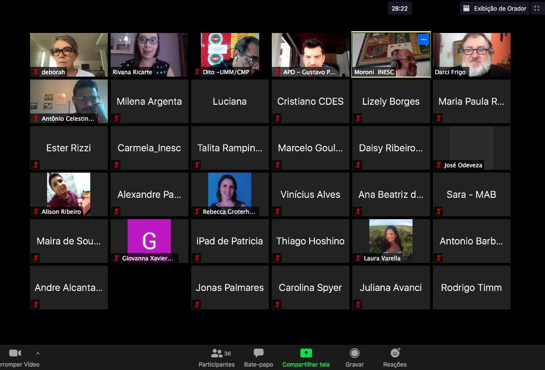Viewport: 545px width, 370px height.
Task: Click the exit fullscreen icon at top right
Action: coord(537,8)
